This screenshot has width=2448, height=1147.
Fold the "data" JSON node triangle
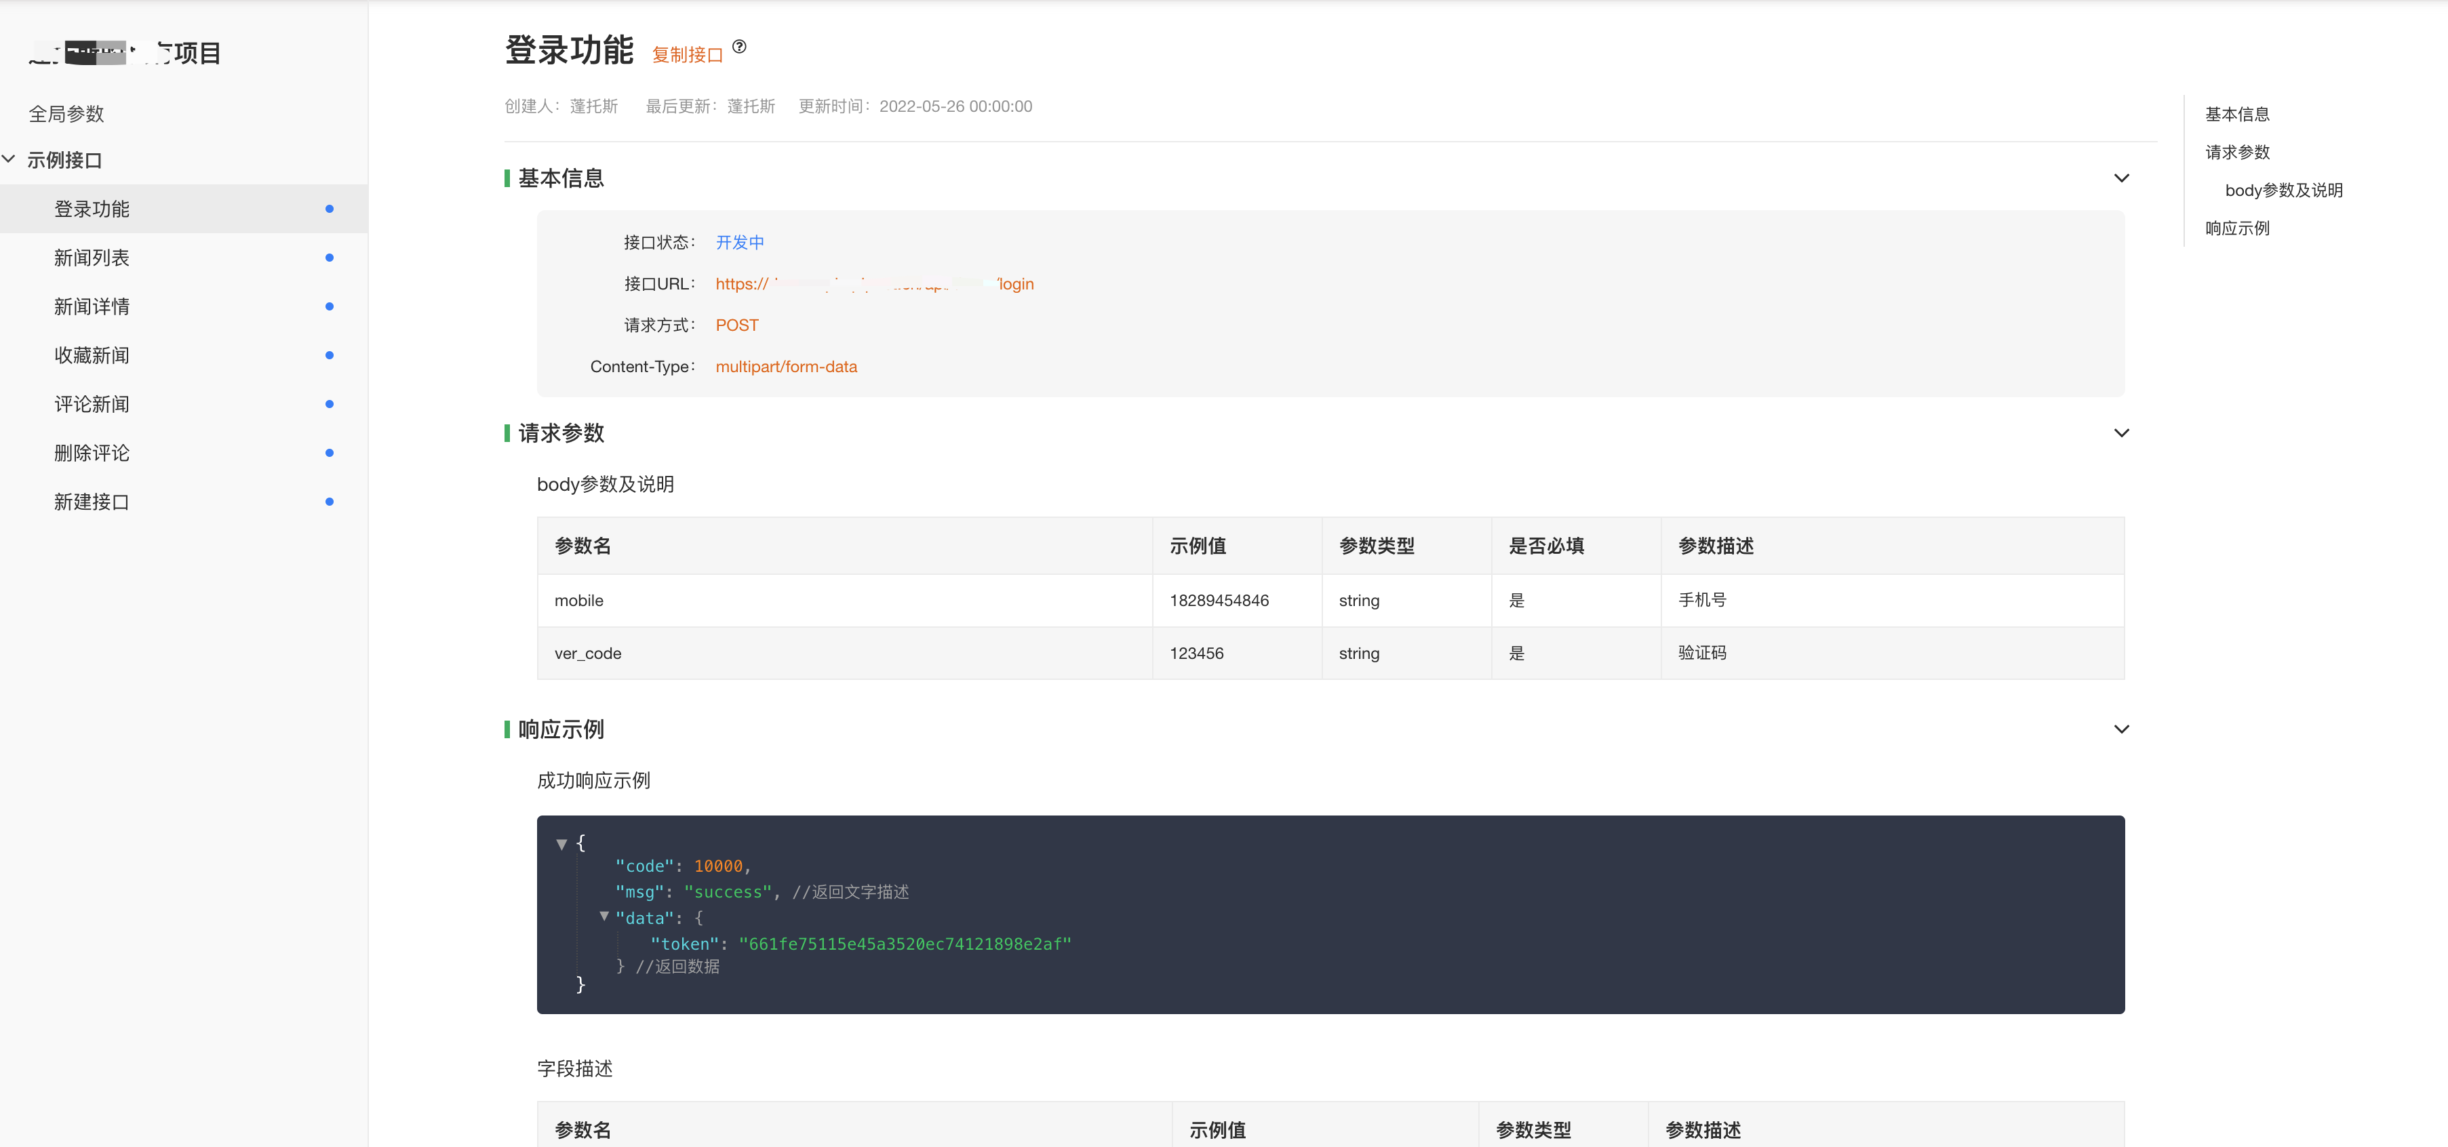tap(604, 916)
